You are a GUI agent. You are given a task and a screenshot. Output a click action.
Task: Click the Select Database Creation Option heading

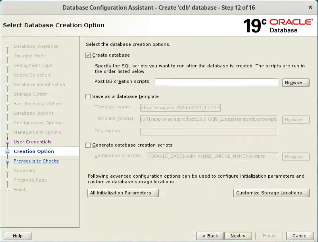pos(53,25)
